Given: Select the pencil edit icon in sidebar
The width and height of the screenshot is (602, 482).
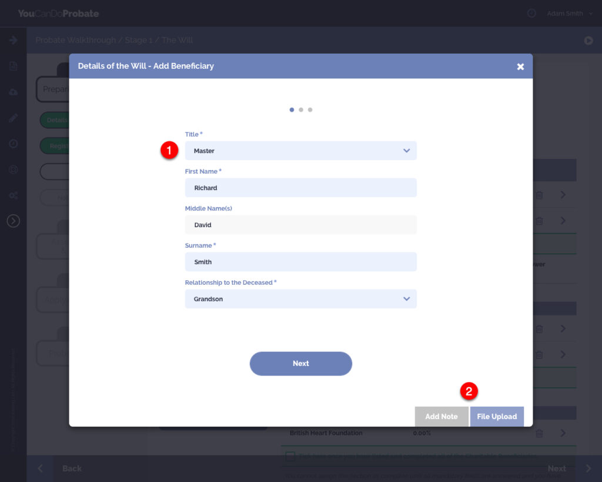Looking at the screenshot, I should [14, 118].
